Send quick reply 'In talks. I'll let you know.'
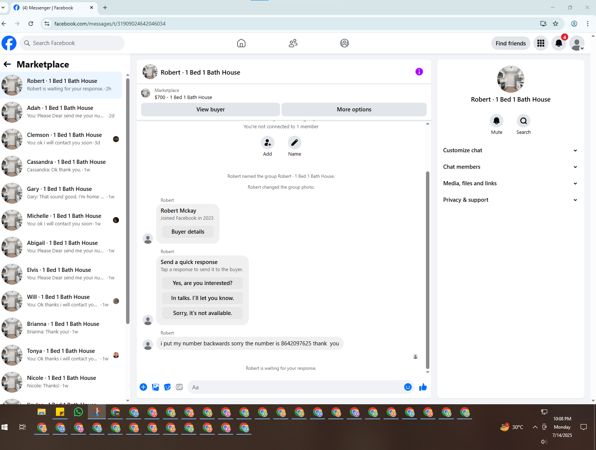Image resolution: width=596 pixels, height=450 pixels. click(x=203, y=298)
